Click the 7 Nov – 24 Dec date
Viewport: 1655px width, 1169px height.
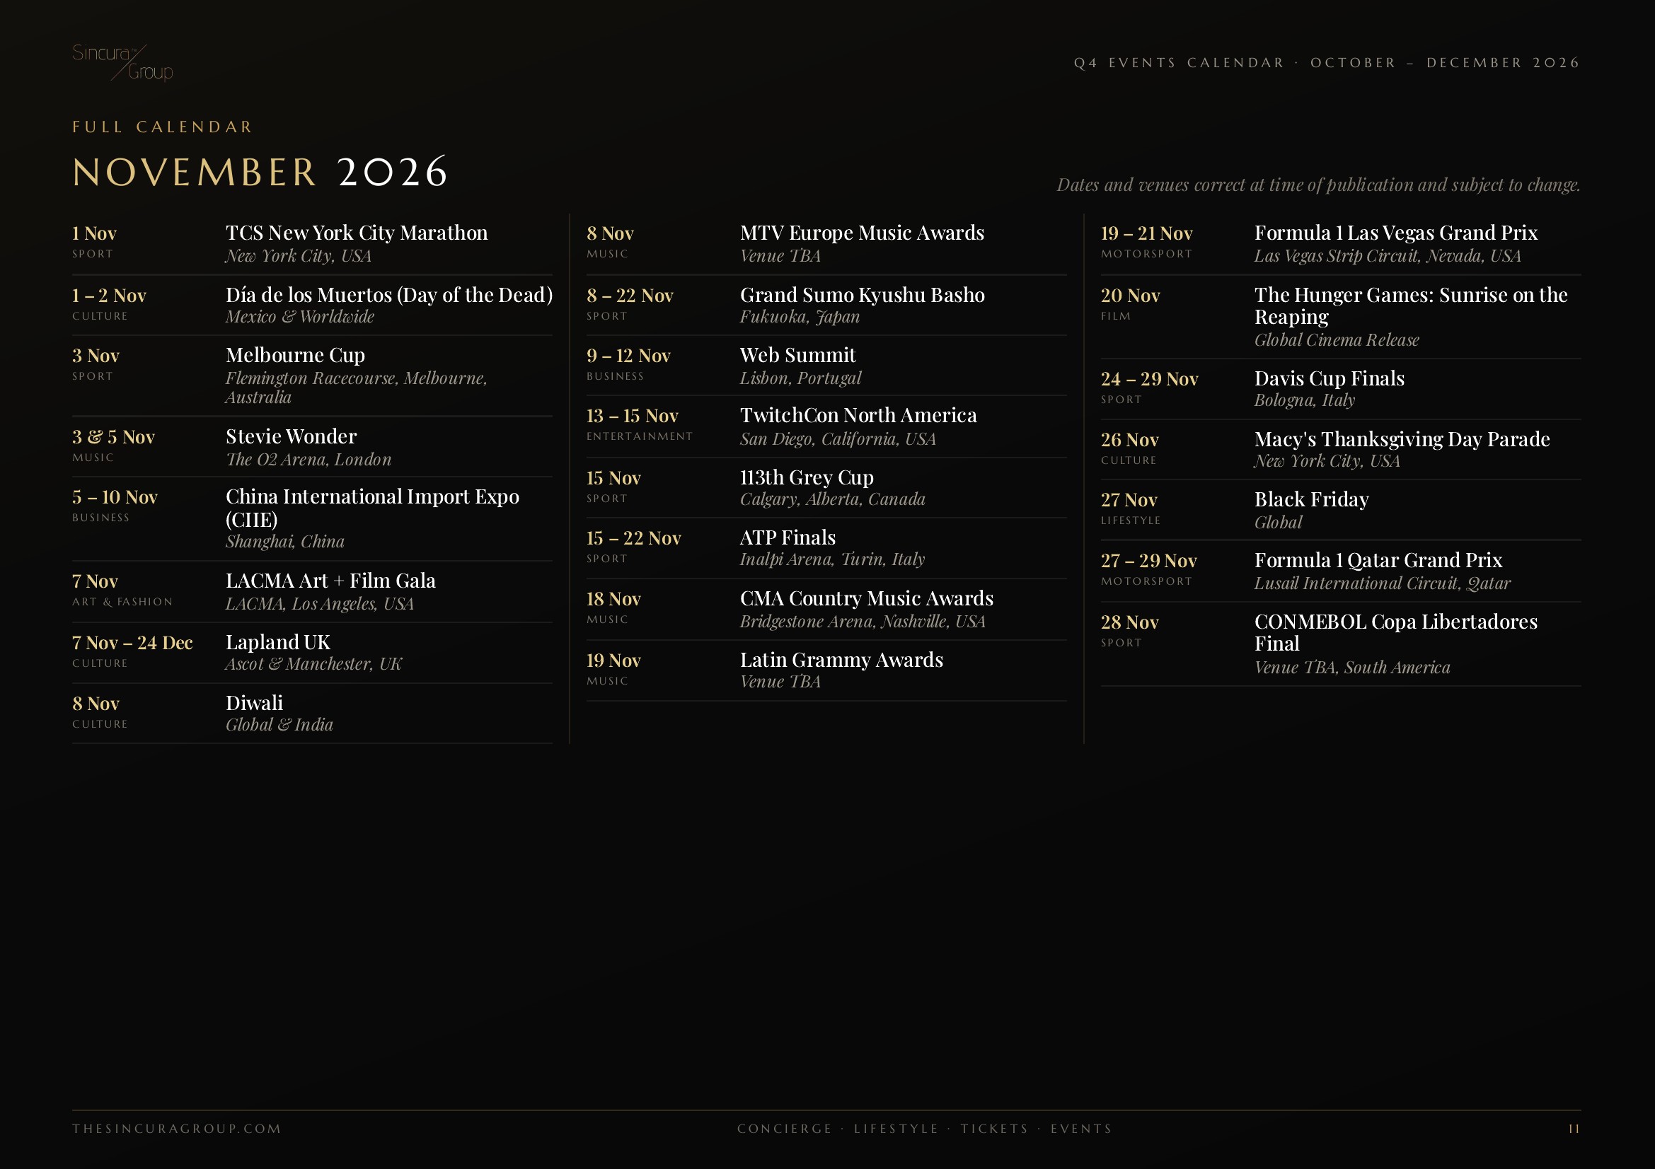point(132,642)
